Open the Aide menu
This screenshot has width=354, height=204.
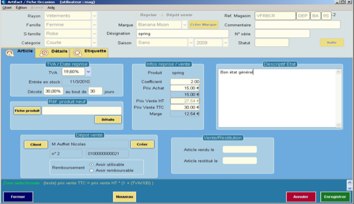tap(51, 8)
